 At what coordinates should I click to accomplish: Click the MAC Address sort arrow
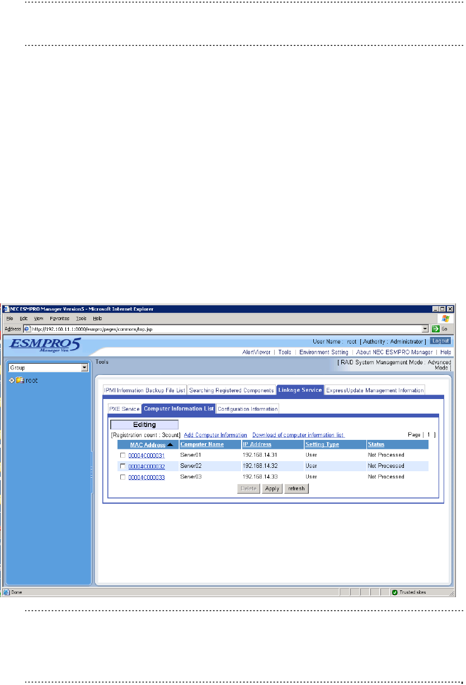point(170,444)
